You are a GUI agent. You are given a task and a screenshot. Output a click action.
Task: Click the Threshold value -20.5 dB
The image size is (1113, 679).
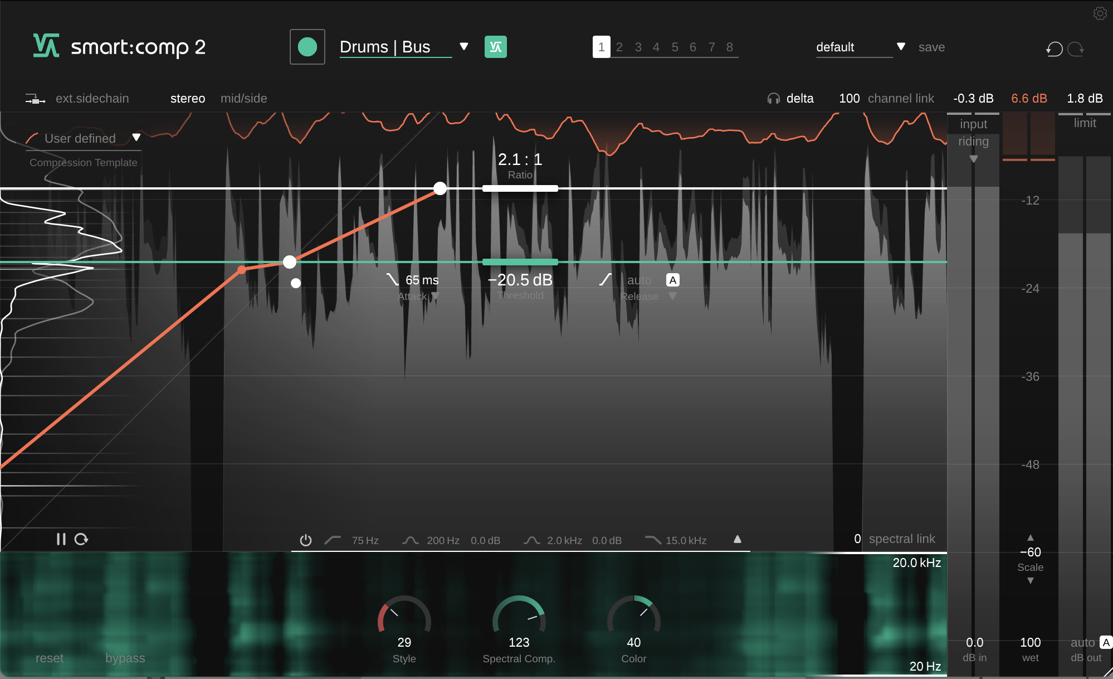click(x=520, y=280)
